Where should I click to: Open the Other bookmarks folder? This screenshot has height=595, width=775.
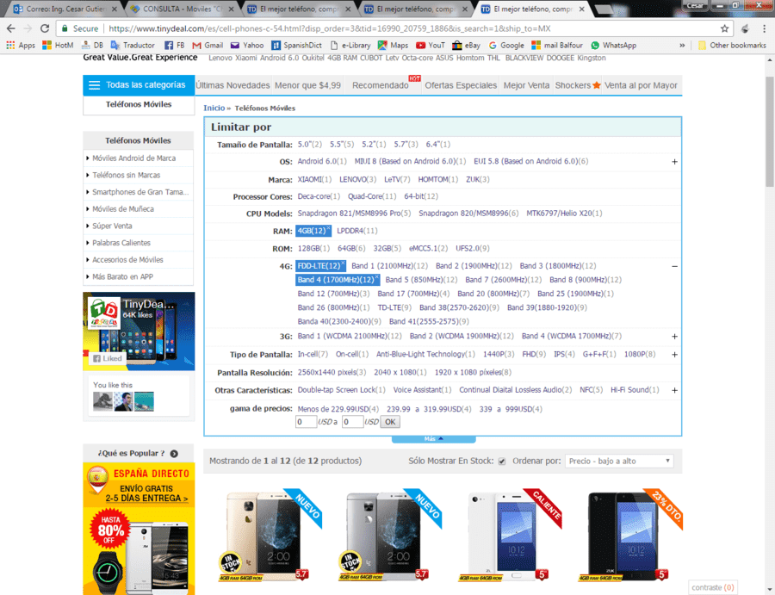point(731,46)
